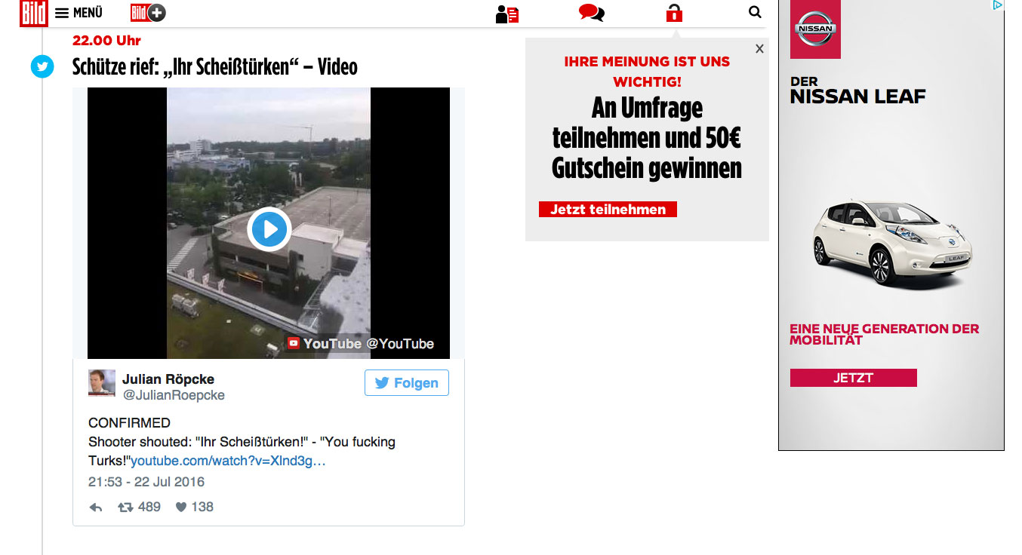Open Julian Röpcke's profile avatar

click(x=102, y=383)
